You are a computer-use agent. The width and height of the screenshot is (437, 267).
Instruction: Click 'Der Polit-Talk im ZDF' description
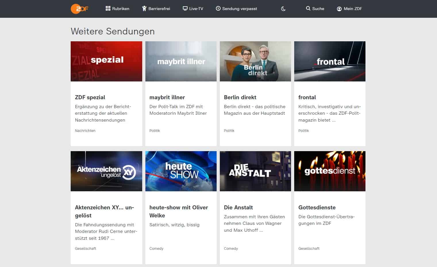click(178, 110)
